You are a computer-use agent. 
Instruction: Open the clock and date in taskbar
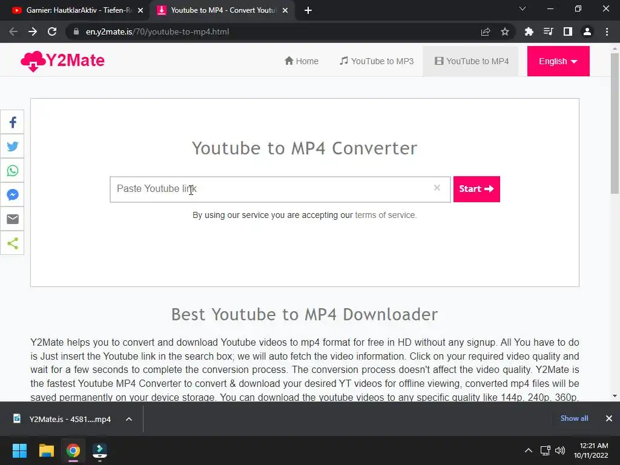591,450
